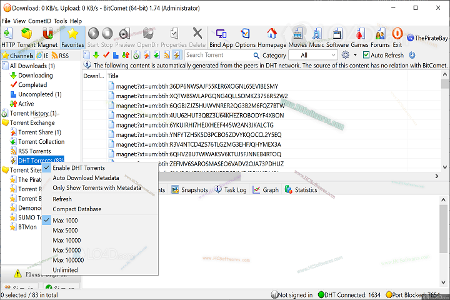Click the green down arrow filter icon

click(x=96, y=55)
